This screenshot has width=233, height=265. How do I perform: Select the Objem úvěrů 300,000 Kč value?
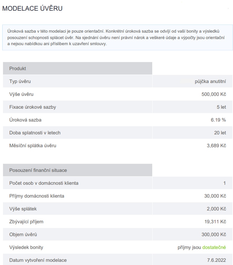[x=214, y=235]
